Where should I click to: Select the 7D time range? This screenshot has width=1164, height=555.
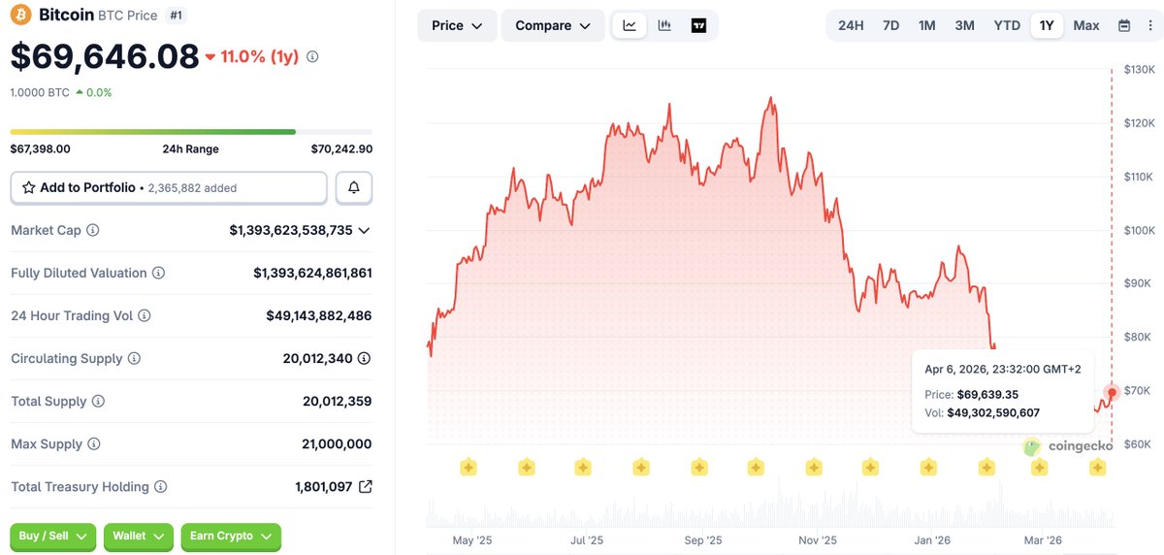coord(890,25)
